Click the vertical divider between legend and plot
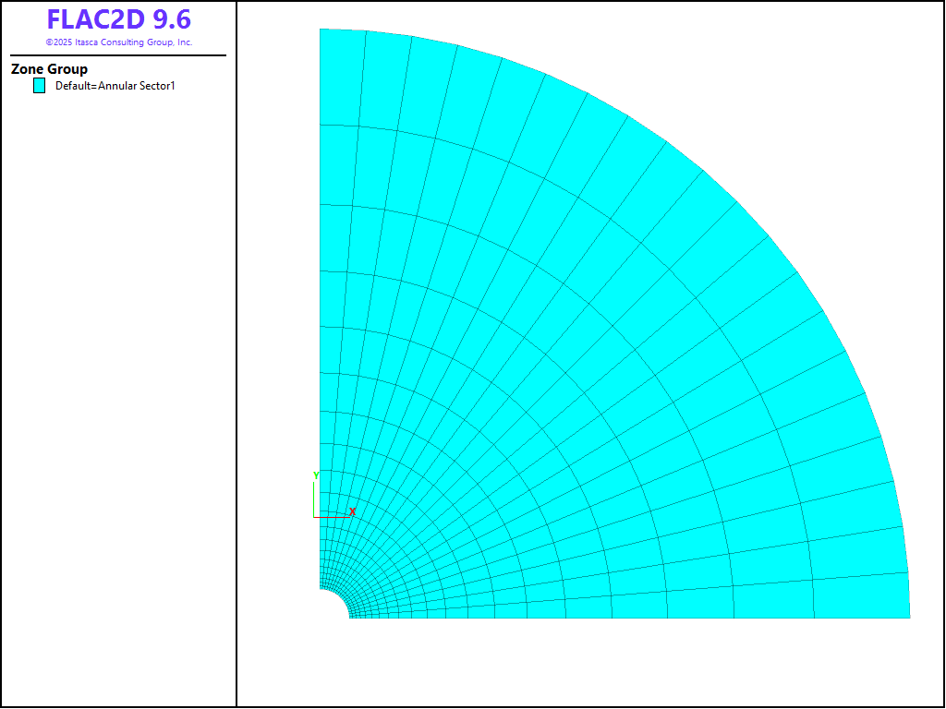 [236, 369]
